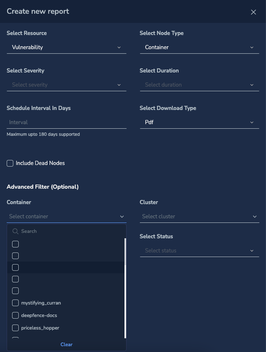The width and height of the screenshot is (266, 352).
Task: Collapse the open Container dropdown
Action: click(x=122, y=216)
